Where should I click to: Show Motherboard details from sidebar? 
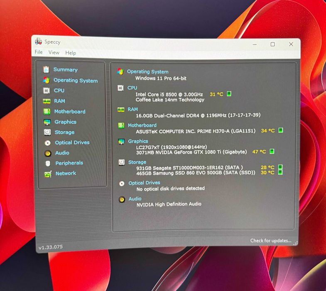pyautogui.click(x=70, y=112)
